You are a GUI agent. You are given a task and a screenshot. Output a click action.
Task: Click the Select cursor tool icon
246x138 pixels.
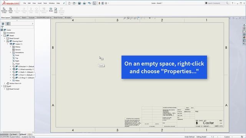click(x=94, y=3)
